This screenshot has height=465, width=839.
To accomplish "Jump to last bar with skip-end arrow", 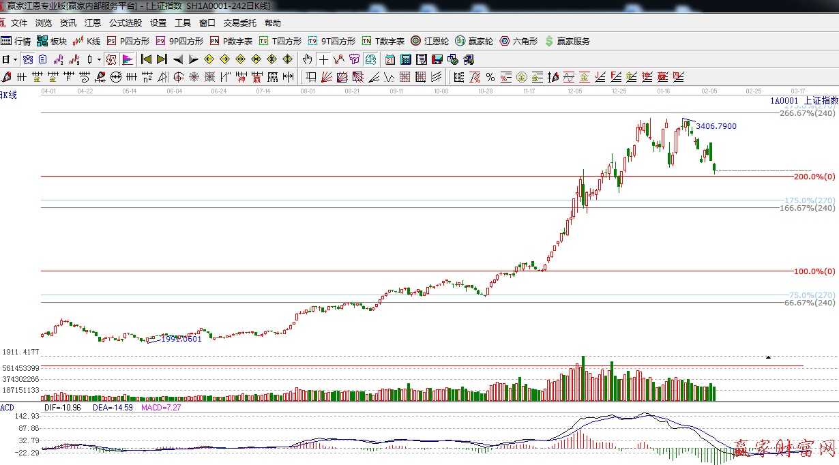I will pyautogui.click(x=162, y=59).
